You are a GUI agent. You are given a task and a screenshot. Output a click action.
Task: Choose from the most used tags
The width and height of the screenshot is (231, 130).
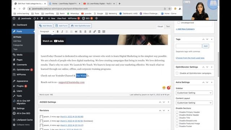pos(190,58)
